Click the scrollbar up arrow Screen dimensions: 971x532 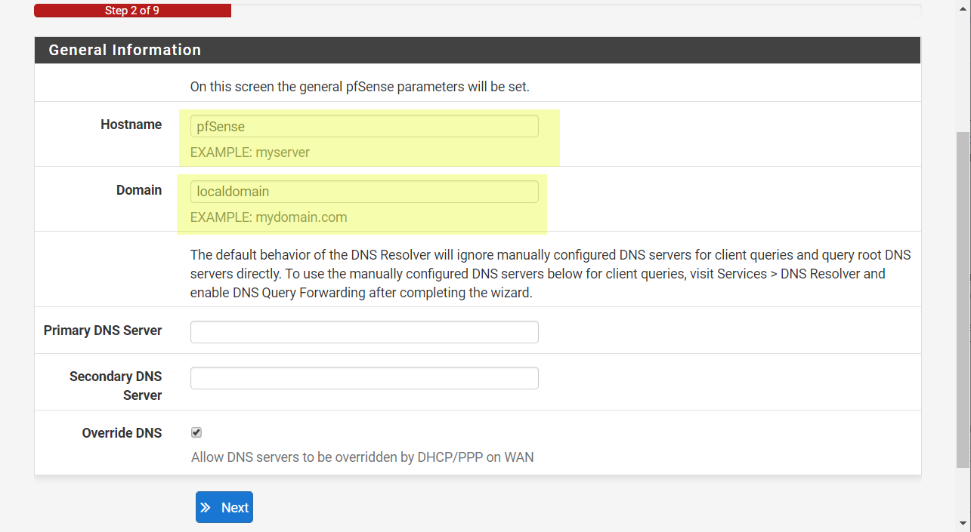pos(963,7)
